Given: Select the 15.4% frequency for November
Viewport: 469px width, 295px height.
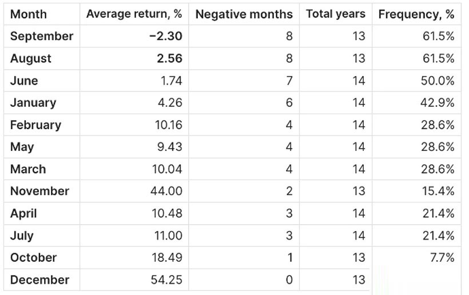Looking at the screenshot, I should (x=438, y=192).
